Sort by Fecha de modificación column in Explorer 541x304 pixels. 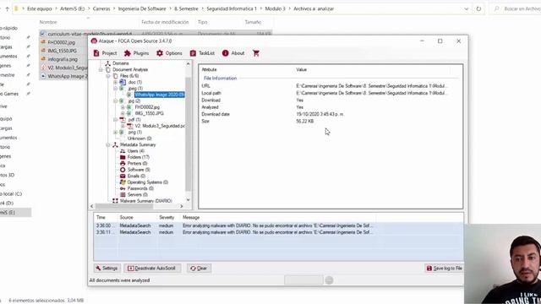pos(165,22)
